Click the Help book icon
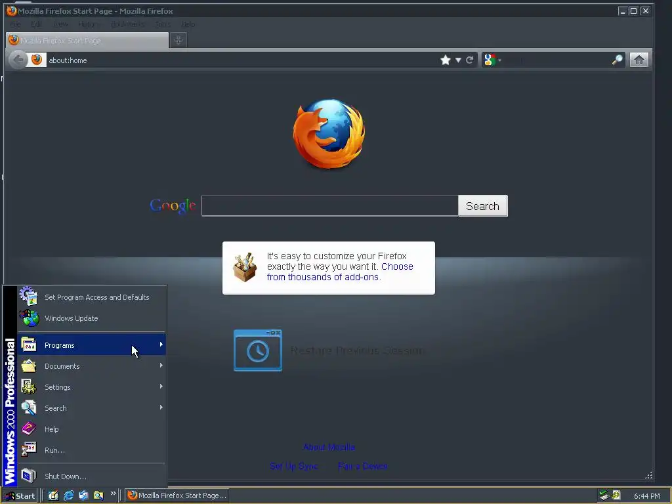The width and height of the screenshot is (672, 504). point(29,429)
